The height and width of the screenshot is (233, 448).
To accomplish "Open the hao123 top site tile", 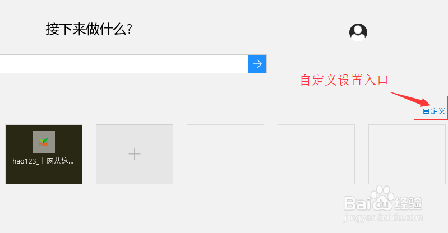I will (44, 154).
